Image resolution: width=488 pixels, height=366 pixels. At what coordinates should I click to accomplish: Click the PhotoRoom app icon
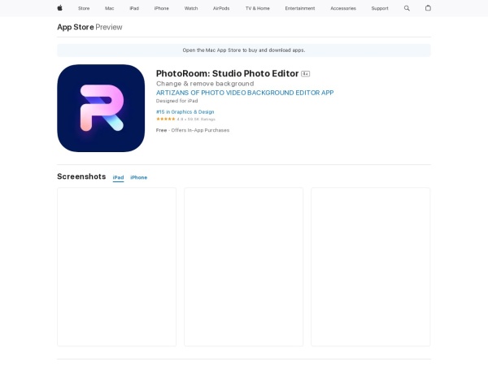click(x=101, y=108)
